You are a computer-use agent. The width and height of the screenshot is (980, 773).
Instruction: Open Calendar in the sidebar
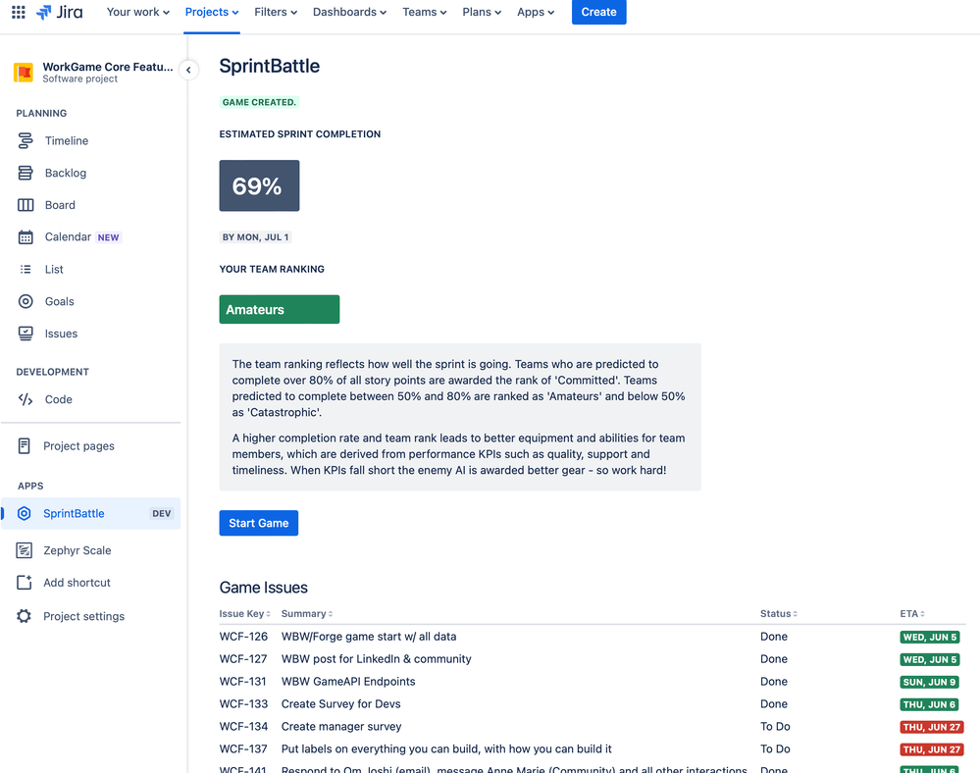pos(68,236)
